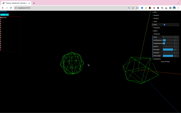Edit the heightSegments value field
This screenshot has width=181, height=113.
pyautogui.click(x=176, y=44)
